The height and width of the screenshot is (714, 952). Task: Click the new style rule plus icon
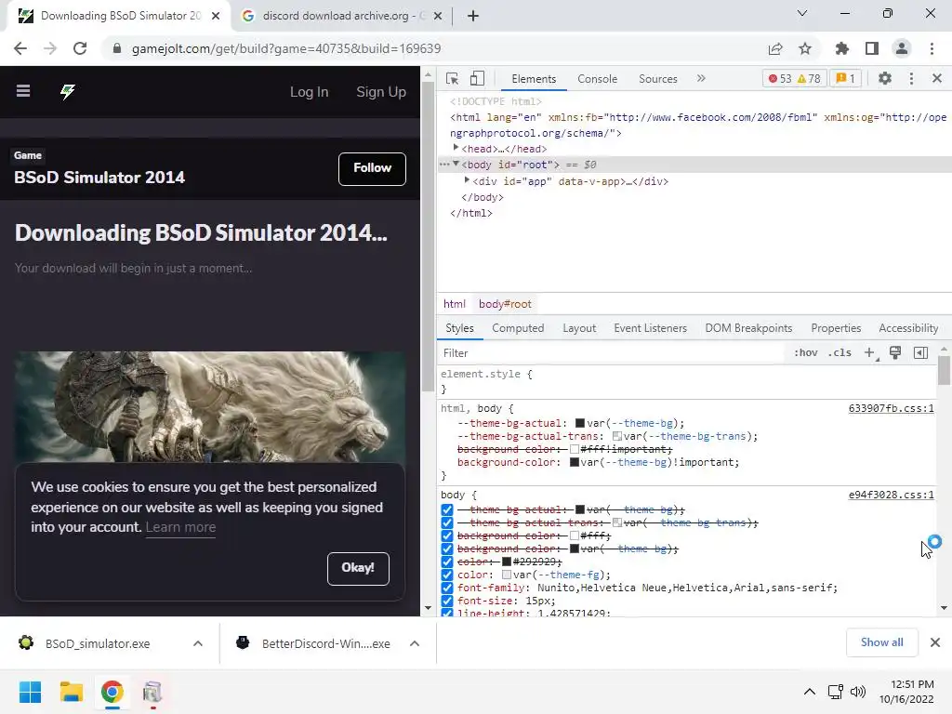869,352
